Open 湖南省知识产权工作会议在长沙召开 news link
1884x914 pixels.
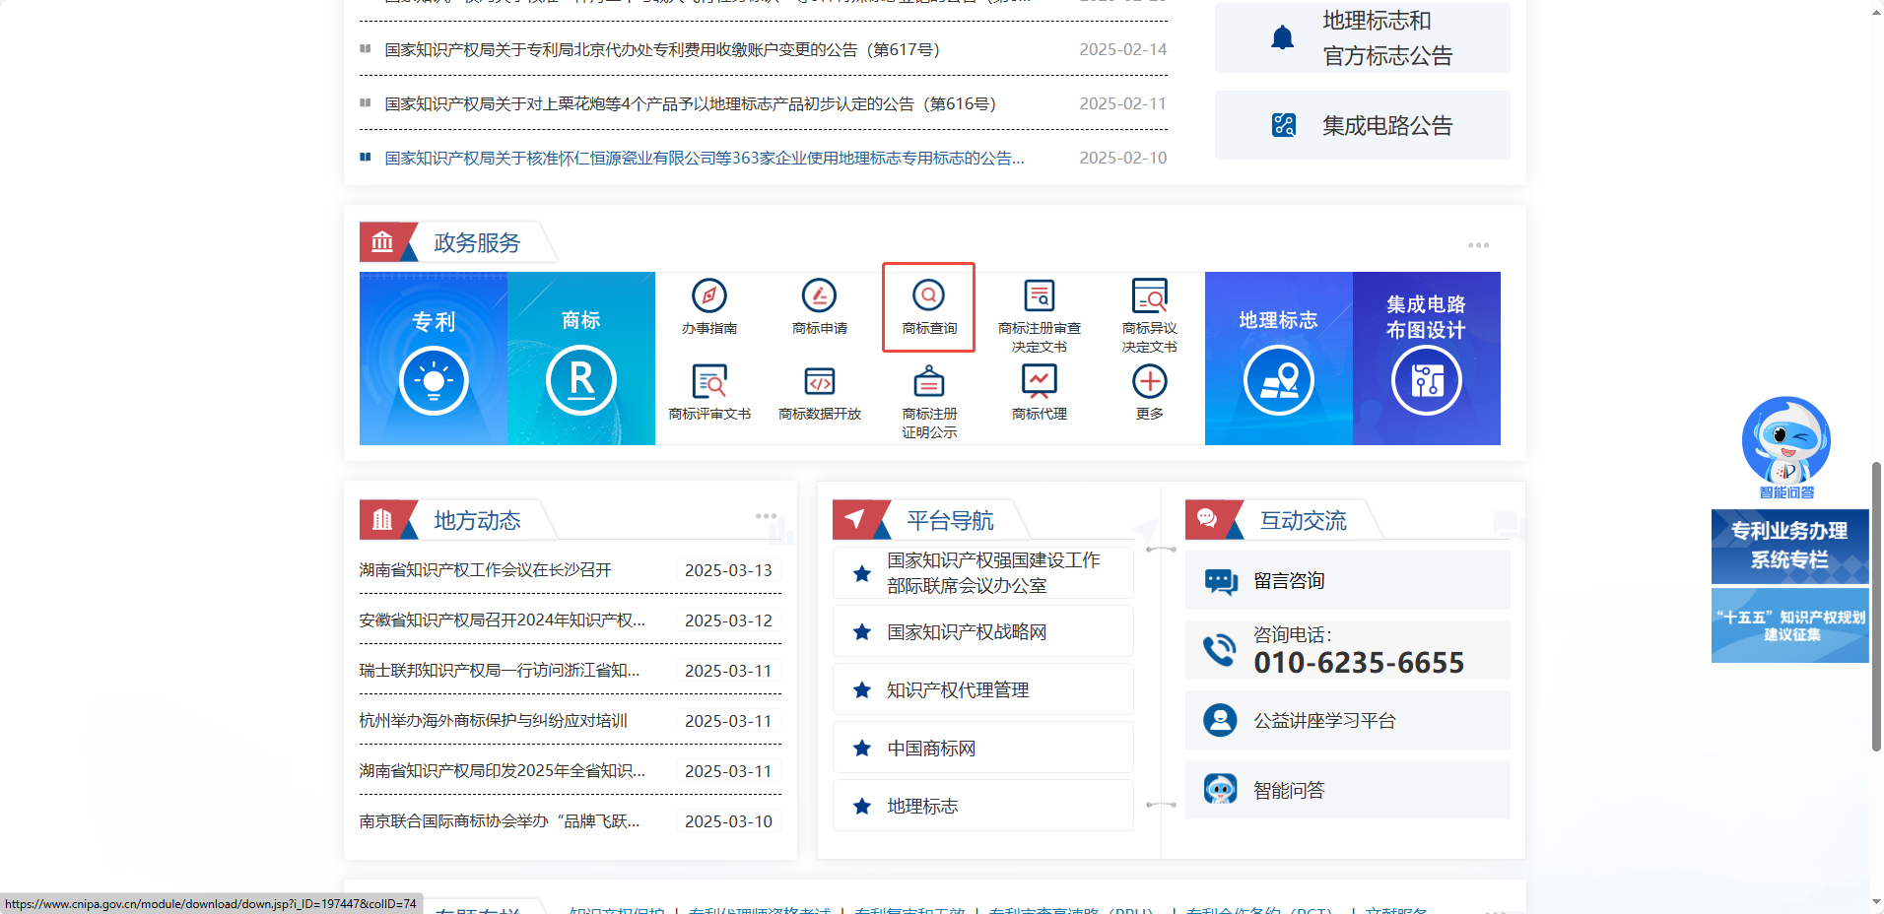pos(485,570)
